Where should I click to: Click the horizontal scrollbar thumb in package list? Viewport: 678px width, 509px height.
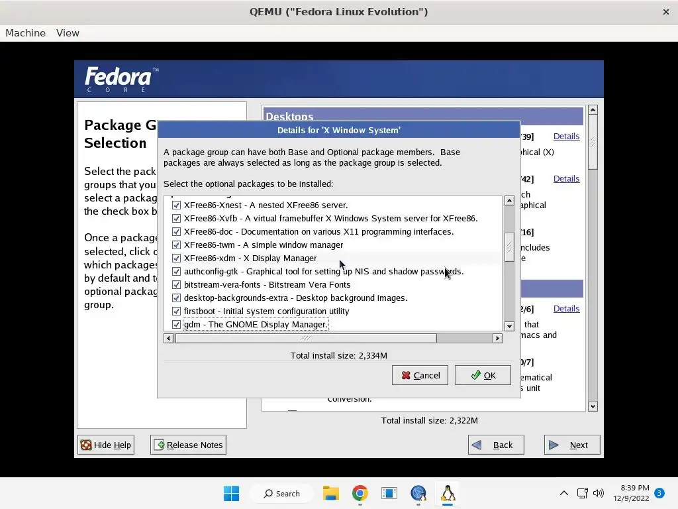coord(306,339)
